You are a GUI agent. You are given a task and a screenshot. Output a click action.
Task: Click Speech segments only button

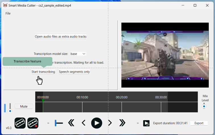74,72
